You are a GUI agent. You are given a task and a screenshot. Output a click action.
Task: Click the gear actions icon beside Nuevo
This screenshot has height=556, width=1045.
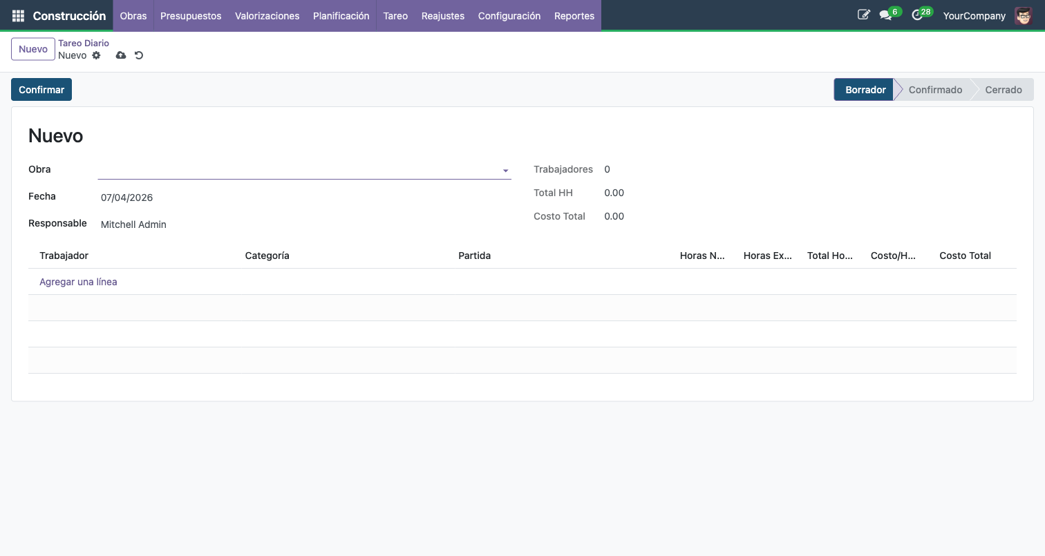[x=96, y=55]
